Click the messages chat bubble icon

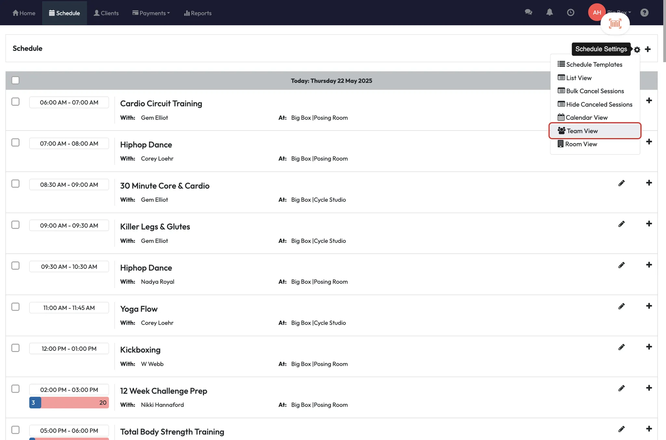pos(528,12)
